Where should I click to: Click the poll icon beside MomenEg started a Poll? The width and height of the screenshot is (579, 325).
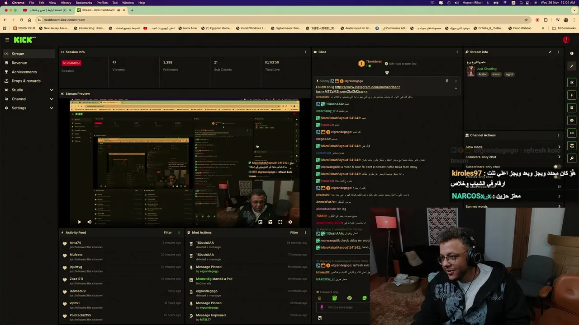191,281
